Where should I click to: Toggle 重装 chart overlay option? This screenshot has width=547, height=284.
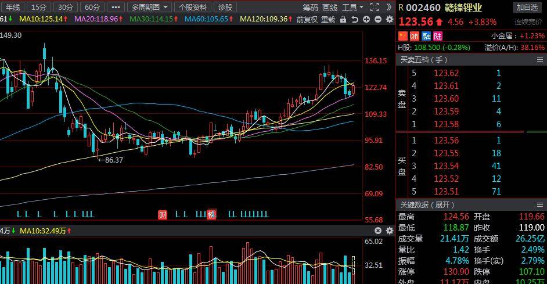[x=328, y=19]
